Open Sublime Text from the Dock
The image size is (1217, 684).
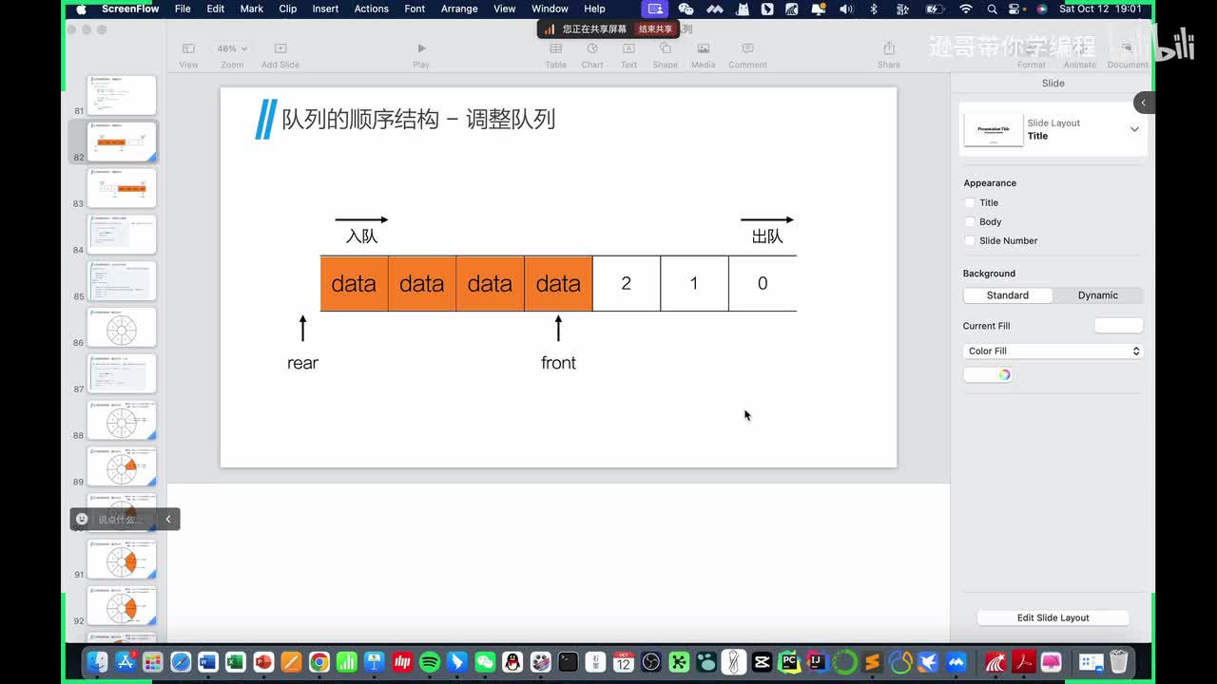(x=872, y=662)
